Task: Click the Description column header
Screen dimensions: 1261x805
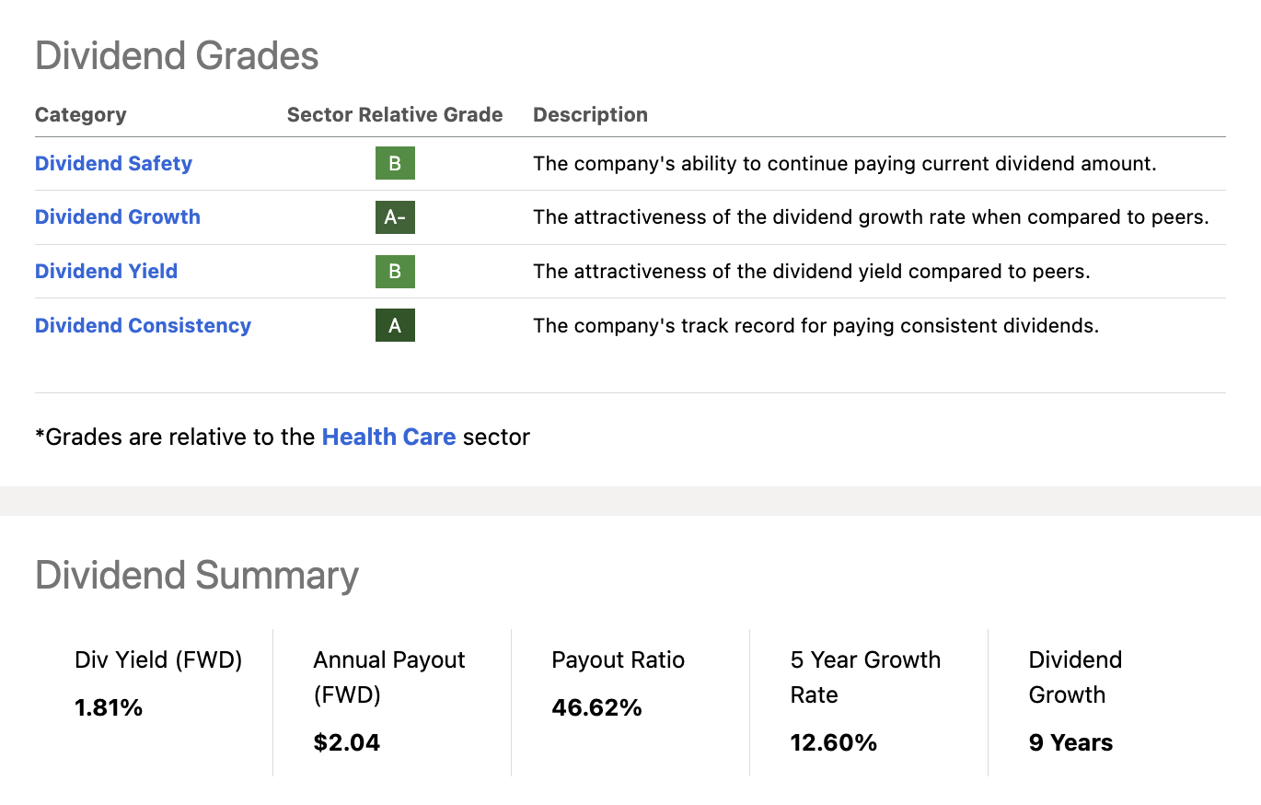Action: (x=590, y=114)
